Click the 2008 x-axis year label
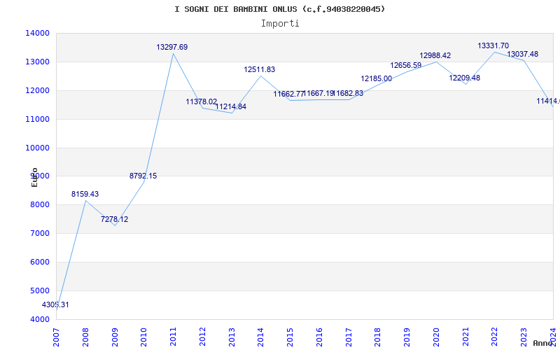Viewport: 560px width, 350px height. 85,337
